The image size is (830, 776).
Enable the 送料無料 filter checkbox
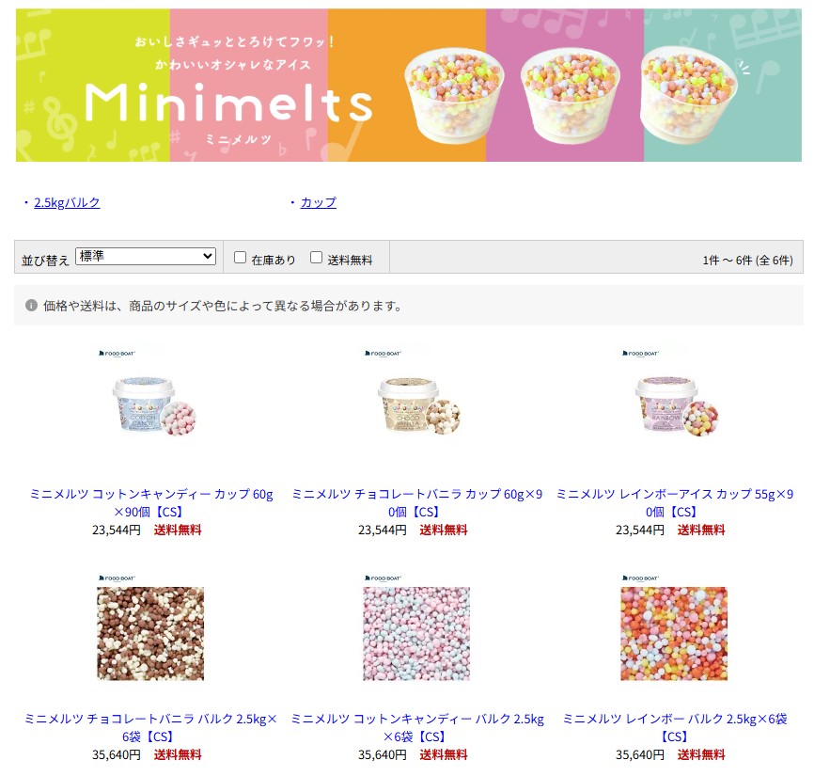click(x=316, y=258)
